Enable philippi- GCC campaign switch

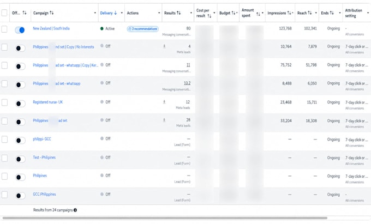coord(20,141)
